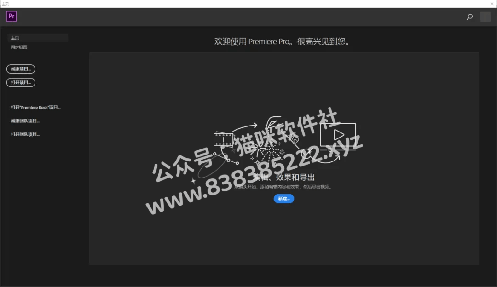
Task: Choose 新建团队项目... link
Action: click(25, 121)
